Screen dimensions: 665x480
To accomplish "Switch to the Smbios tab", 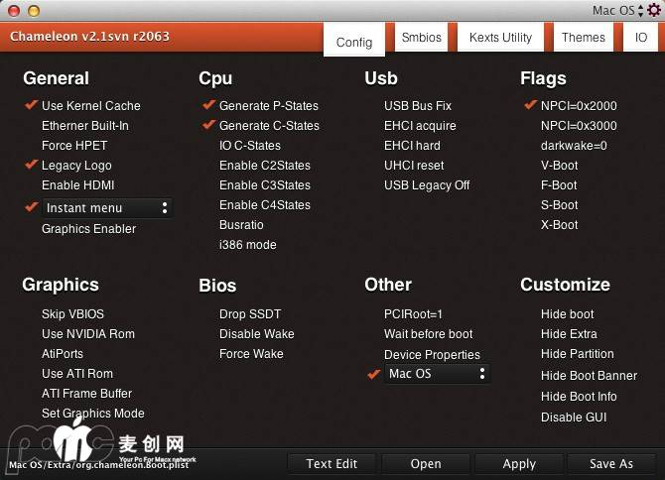I will tap(421, 38).
